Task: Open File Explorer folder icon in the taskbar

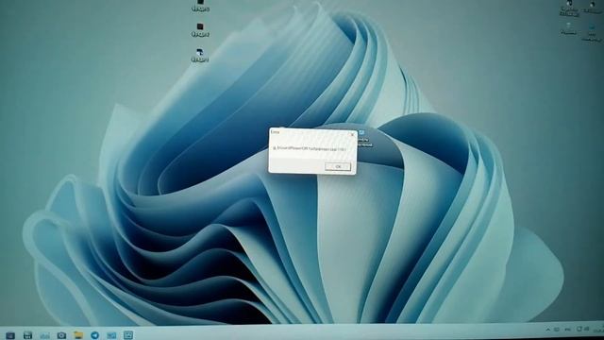Action: 78,335
